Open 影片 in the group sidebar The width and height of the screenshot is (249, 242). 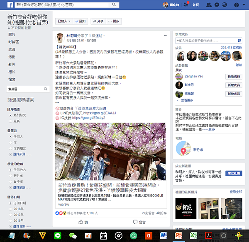12,64
